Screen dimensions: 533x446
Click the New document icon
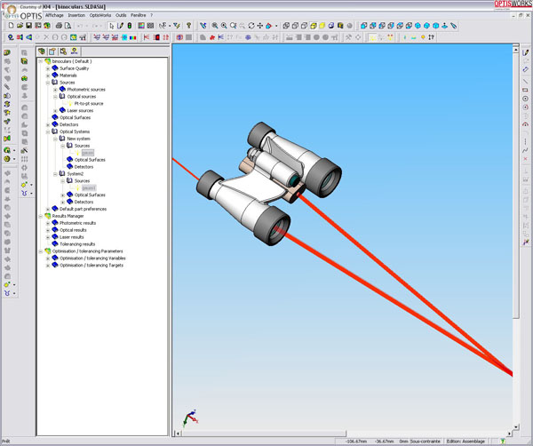click(x=11, y=26)
